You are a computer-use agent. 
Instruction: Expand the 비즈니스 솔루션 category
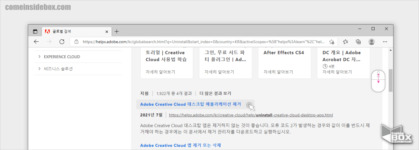point(78,69)
